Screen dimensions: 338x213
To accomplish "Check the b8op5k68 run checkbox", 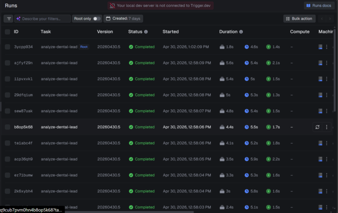I will [x=8, y=127].
